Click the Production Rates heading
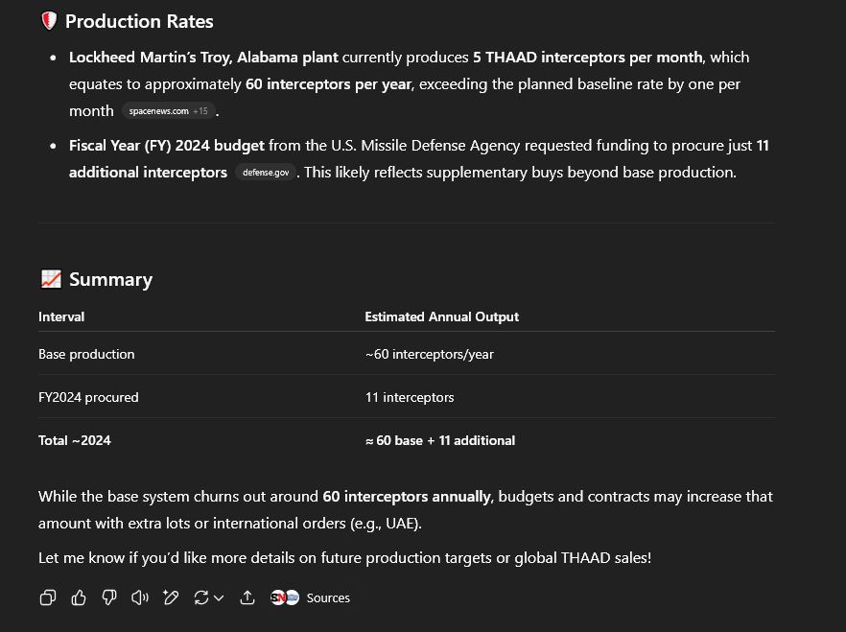The height and width of the screenshot is (632, 846). coord(139,21)
